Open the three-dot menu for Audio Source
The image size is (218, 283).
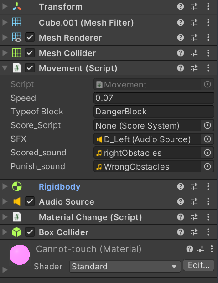pos(208,201)
